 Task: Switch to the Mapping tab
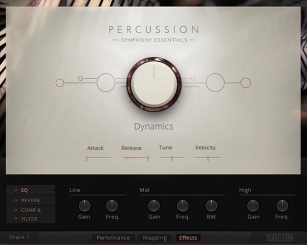tap(155, 238)
